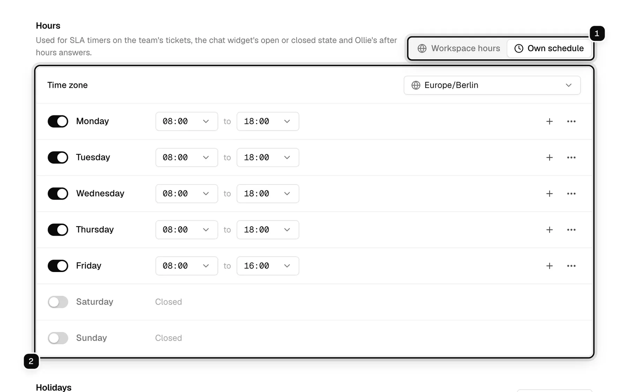Pick a new Thursday start time
Screen dimensions: 628x392
pos(187,230)
